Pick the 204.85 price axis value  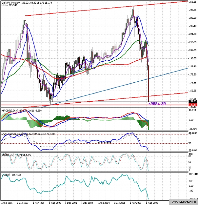(x=193, y=50)
